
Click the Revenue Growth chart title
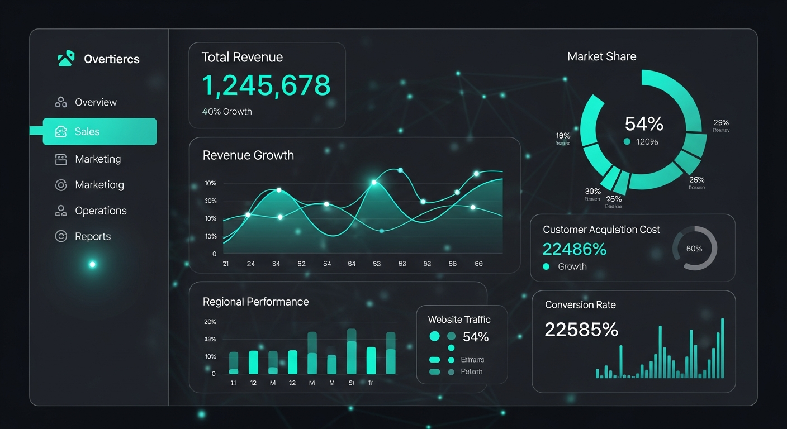click(x=248, y=155)
